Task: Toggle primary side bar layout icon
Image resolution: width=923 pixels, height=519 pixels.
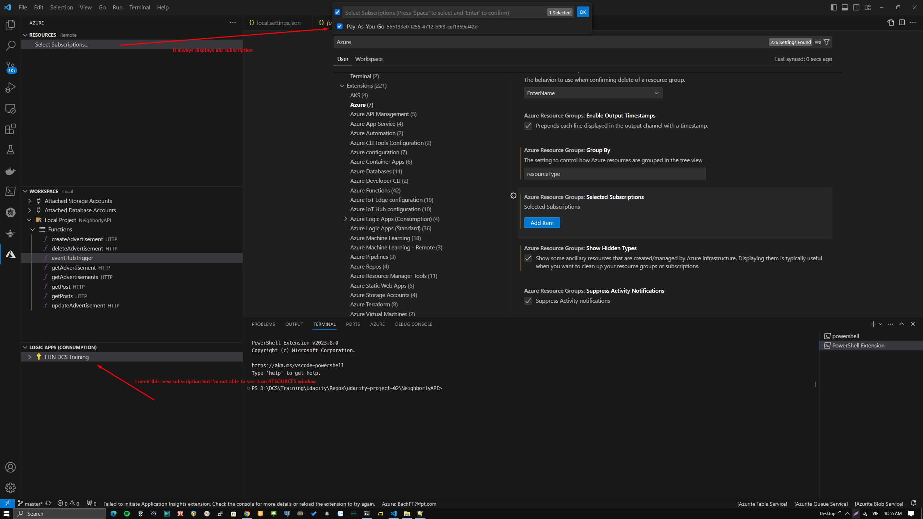Action: 834,7
